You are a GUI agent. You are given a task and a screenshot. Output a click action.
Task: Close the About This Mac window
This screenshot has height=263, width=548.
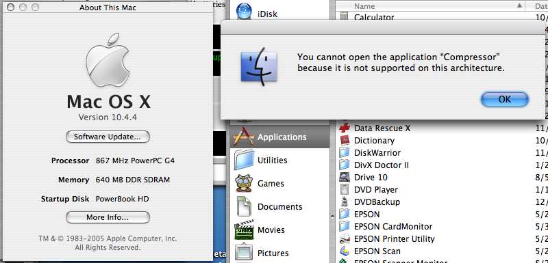click(10, 7)
